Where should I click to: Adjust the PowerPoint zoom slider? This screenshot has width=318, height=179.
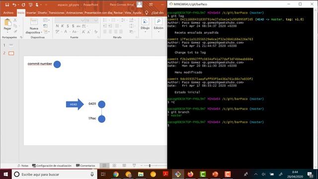pyautogui.click(x=150, y=166)
